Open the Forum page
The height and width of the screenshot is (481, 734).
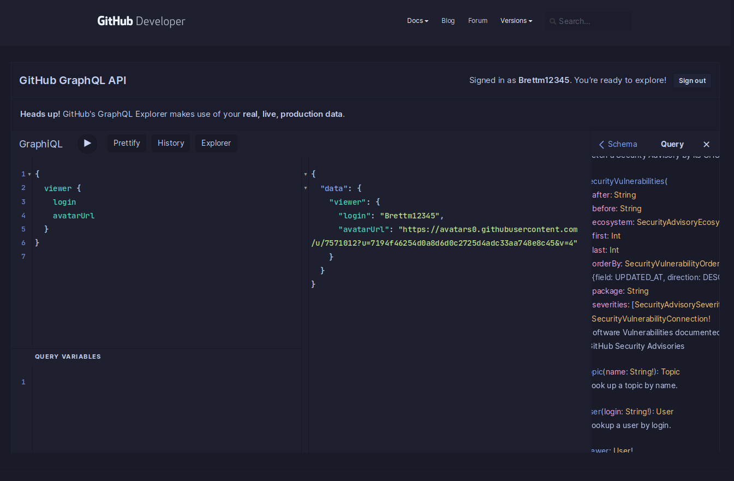(x=478, y=21)
